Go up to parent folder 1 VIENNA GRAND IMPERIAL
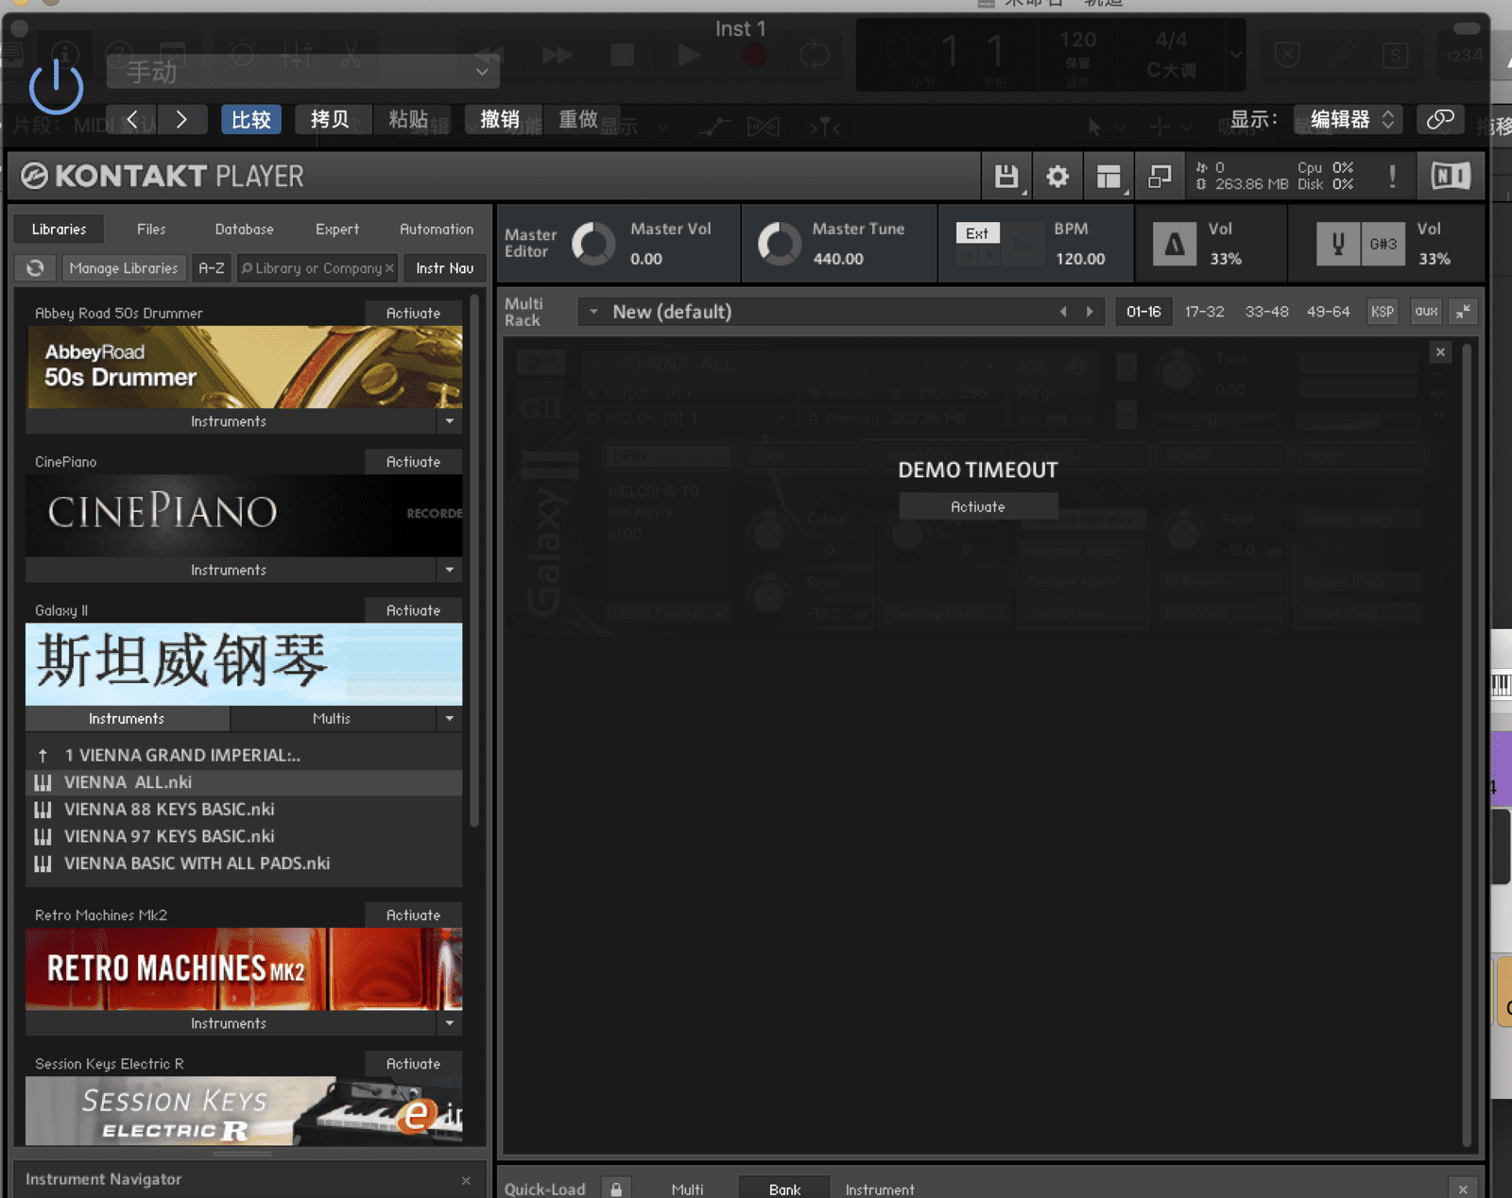 click(244, 755)
